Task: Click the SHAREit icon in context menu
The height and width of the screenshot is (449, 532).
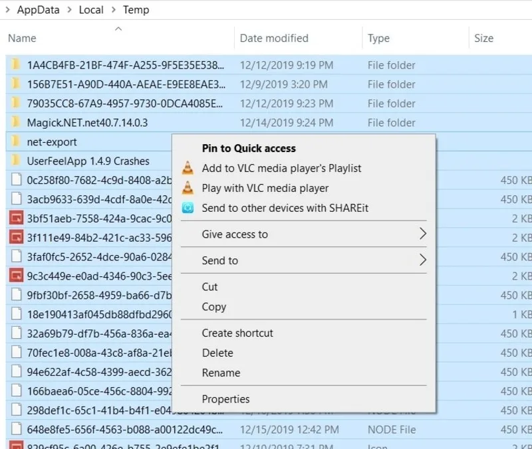Action: pyautogui.click(x=188, y=208)
